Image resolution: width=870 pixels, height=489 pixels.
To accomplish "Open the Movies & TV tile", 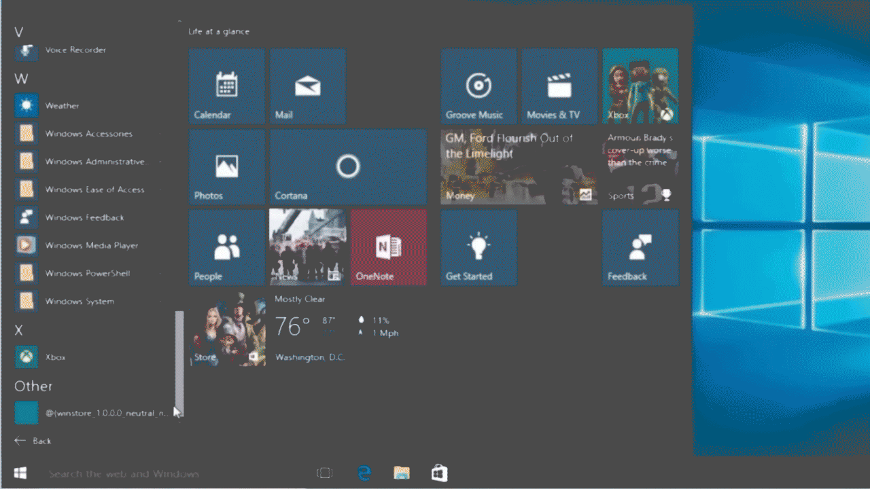I will click(x=559, y=86).
